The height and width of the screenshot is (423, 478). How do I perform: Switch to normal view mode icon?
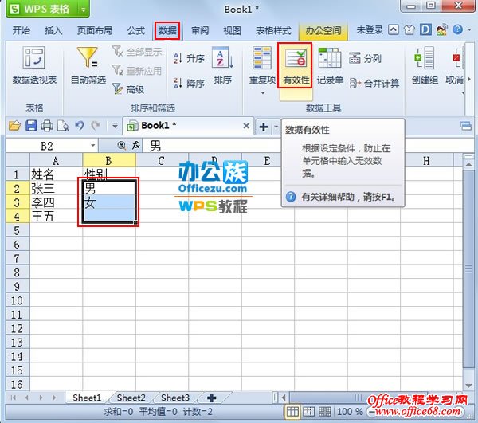pyautogui.click(x=292, y=412)
